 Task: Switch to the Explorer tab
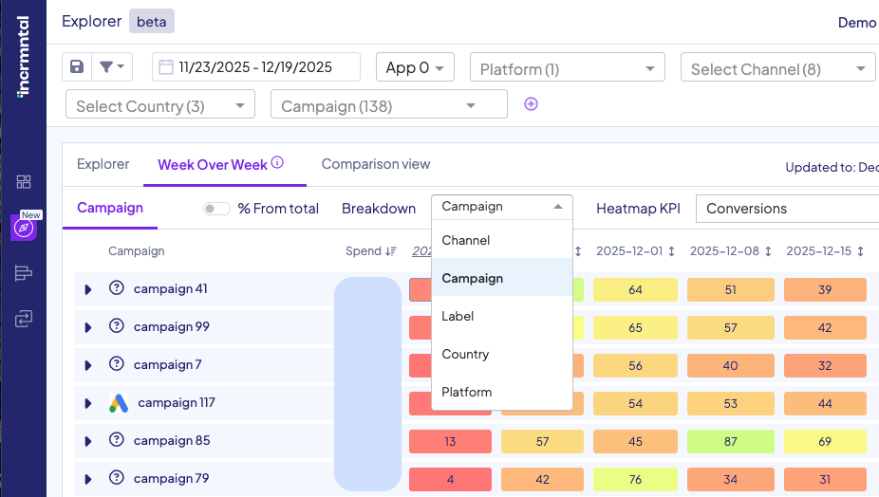click(x=103, y=164)
